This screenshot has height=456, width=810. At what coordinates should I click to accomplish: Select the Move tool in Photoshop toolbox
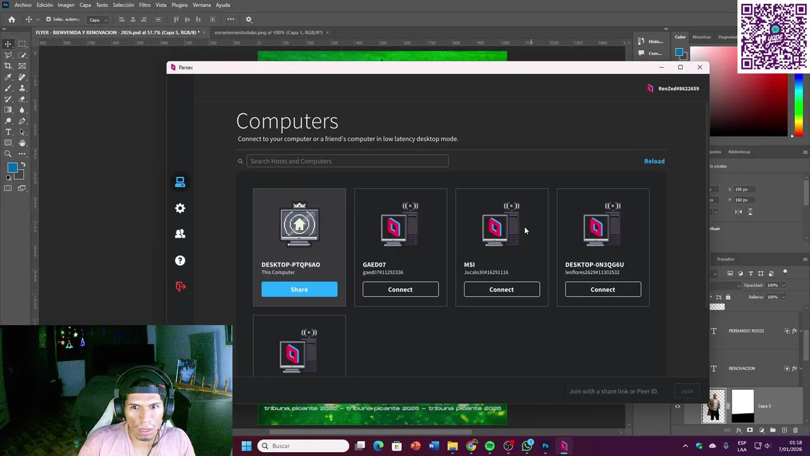pos(8,44)
